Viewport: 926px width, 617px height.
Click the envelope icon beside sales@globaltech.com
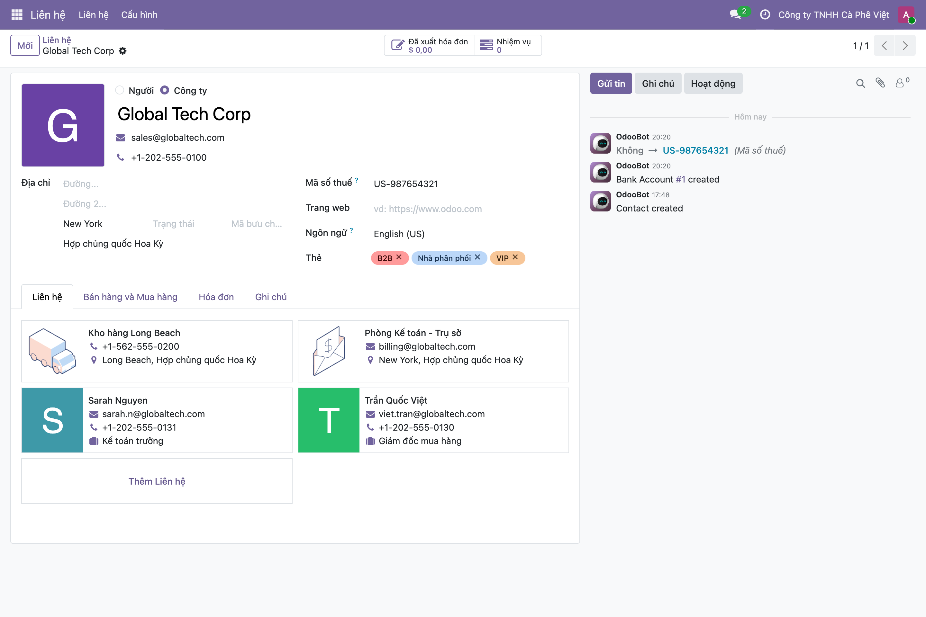click(121, 138)
